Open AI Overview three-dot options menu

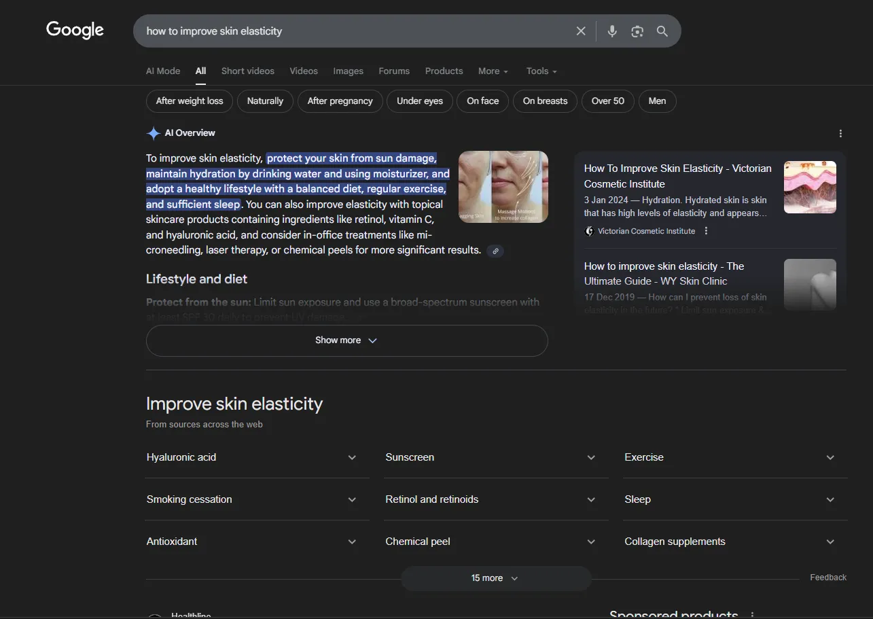click(x=840, y=133)
